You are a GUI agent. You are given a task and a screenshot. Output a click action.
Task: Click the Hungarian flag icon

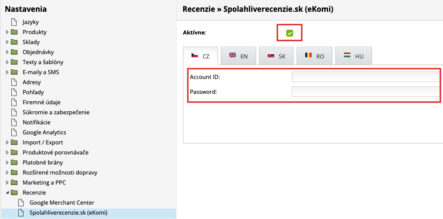click(347, 55)
